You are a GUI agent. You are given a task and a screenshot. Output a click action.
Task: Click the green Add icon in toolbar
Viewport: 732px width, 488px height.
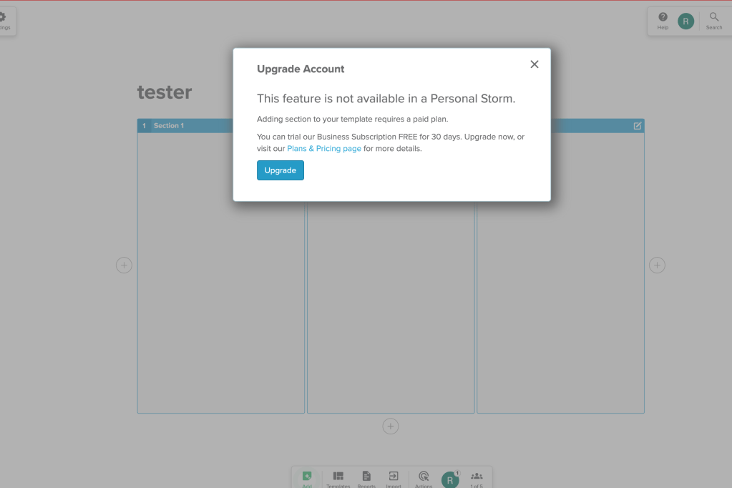click(x=307, y=479)
